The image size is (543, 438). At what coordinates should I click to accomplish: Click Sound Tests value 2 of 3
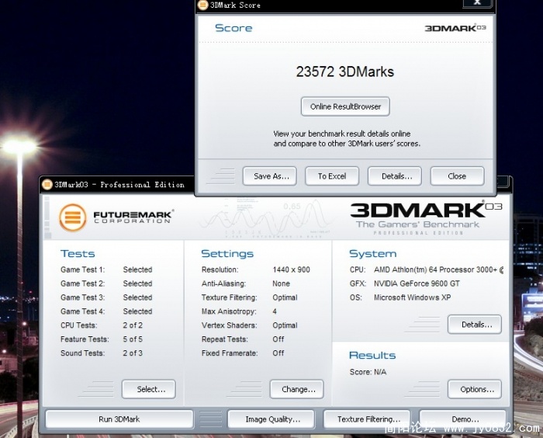pos(133,353)
